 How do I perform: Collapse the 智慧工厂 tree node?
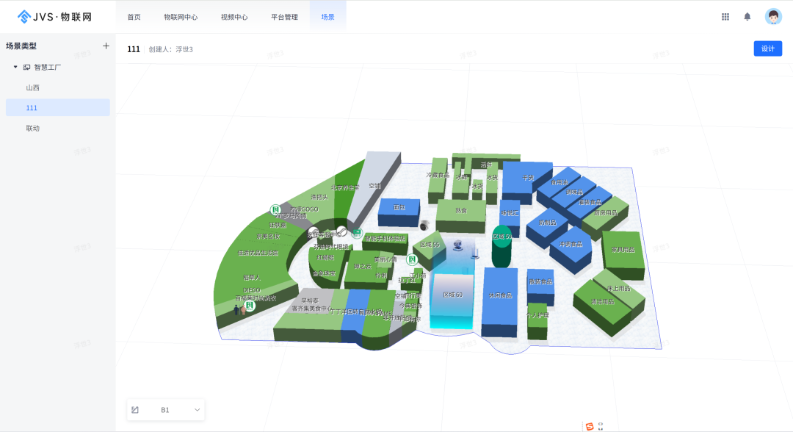[x=15, y=67]
